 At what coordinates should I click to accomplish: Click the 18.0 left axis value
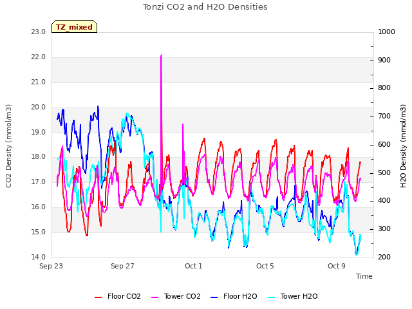pos(39,157)
